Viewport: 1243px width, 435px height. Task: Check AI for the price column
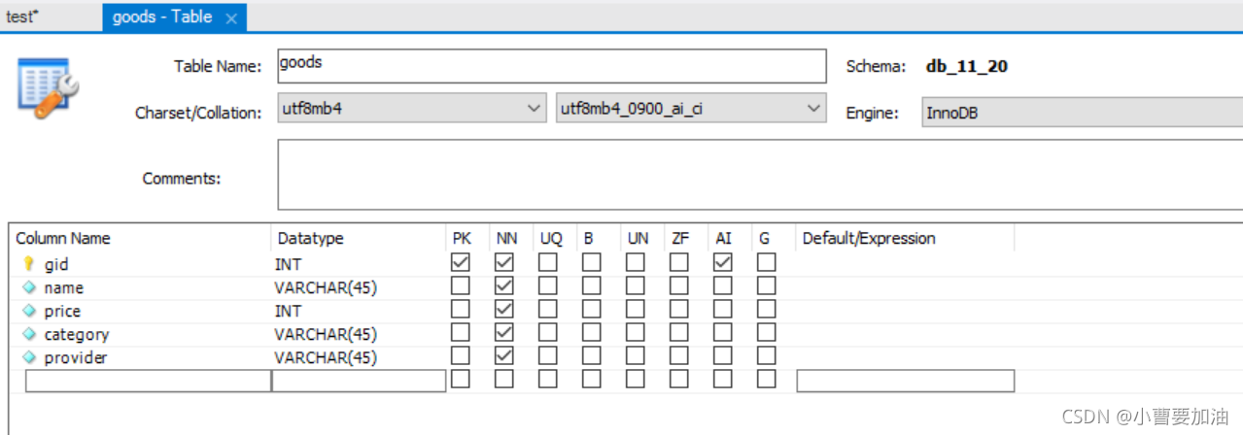pyautogui.click(x=723, y=309)
